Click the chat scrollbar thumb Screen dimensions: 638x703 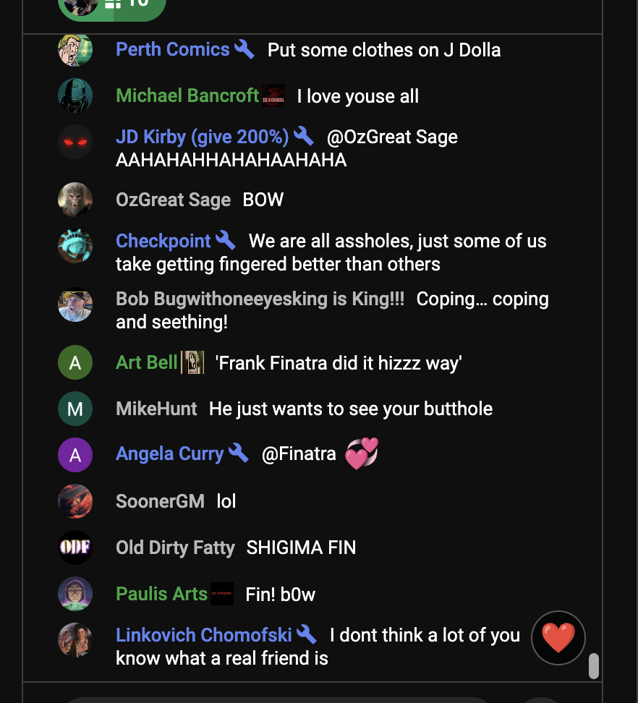pos(594,666)
